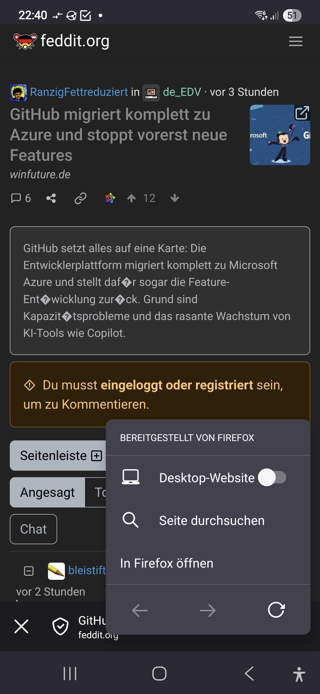Downvote the GitHub Azure post
The width and height of the screenshot is (320, 694).
coord(175,198)
